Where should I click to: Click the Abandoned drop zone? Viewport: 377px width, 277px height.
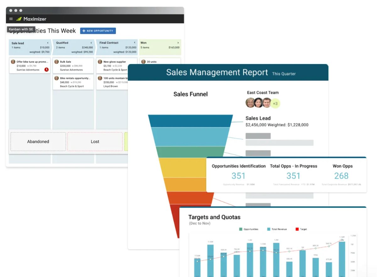pos(38,142)
